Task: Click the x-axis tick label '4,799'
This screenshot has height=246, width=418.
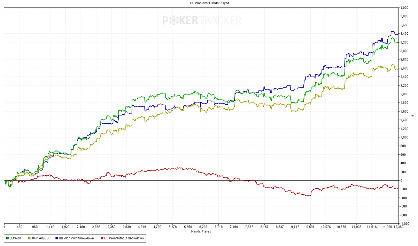Action: pyautogui.click(x=157, y=227)
